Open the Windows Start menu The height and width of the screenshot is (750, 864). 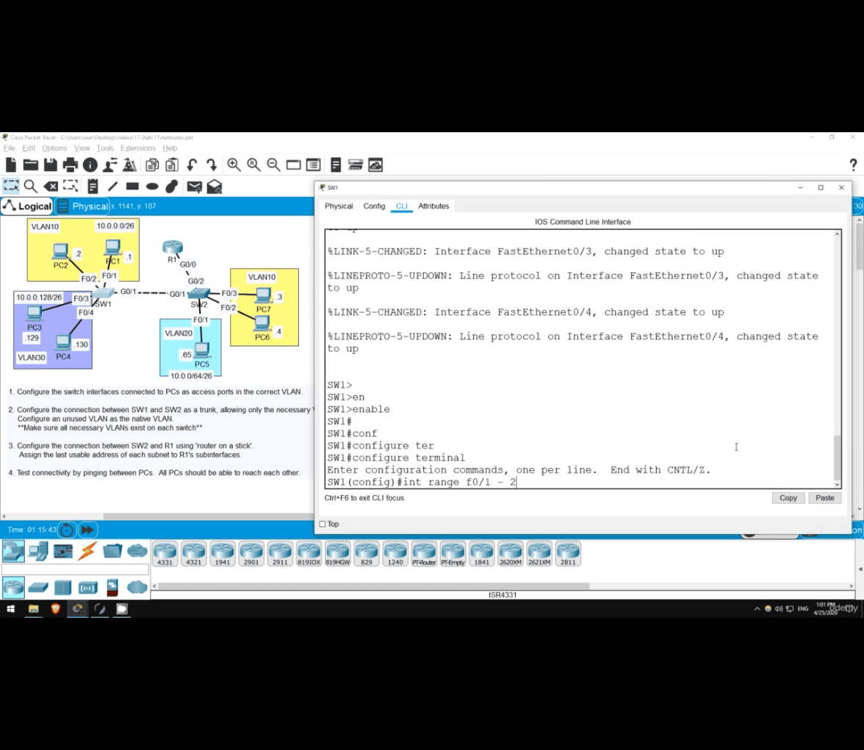click(11, 609)
